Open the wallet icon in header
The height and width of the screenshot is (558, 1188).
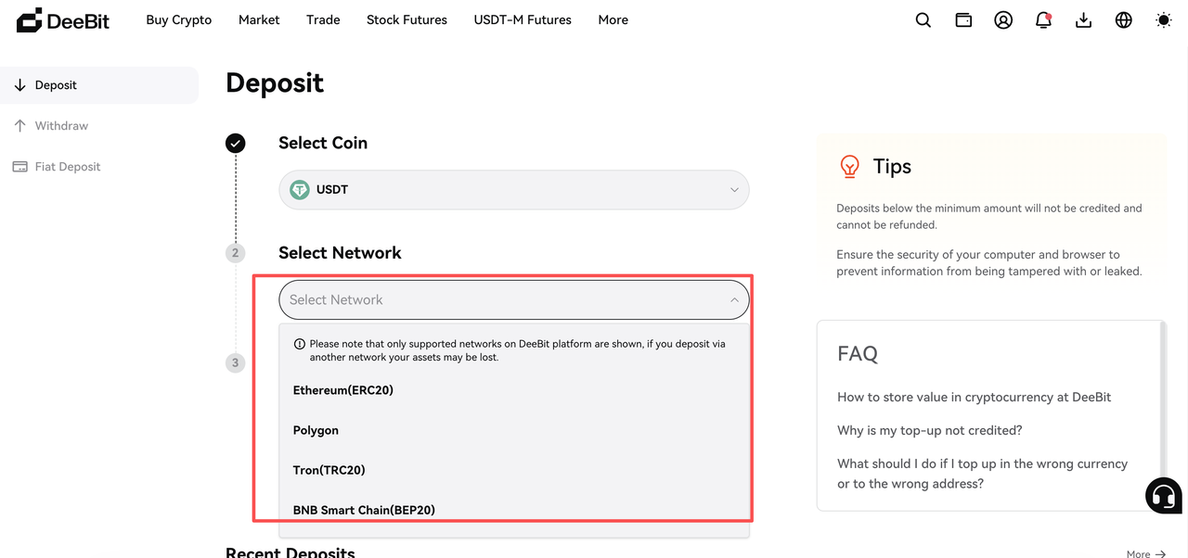963,19
